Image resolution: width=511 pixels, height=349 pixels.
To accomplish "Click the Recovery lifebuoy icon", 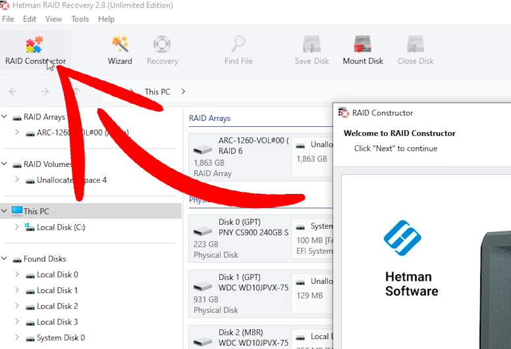I will click(x=162, y=44).
